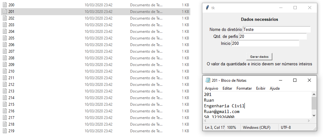Select the document icon of file 205
Screen dimensions: 323x137
click(x=5, y=38)
